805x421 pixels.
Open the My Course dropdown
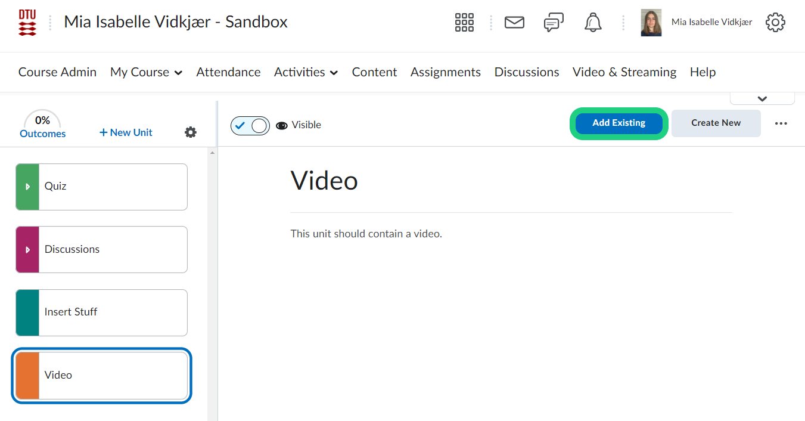pyautogui.click(x=147, y=72)
